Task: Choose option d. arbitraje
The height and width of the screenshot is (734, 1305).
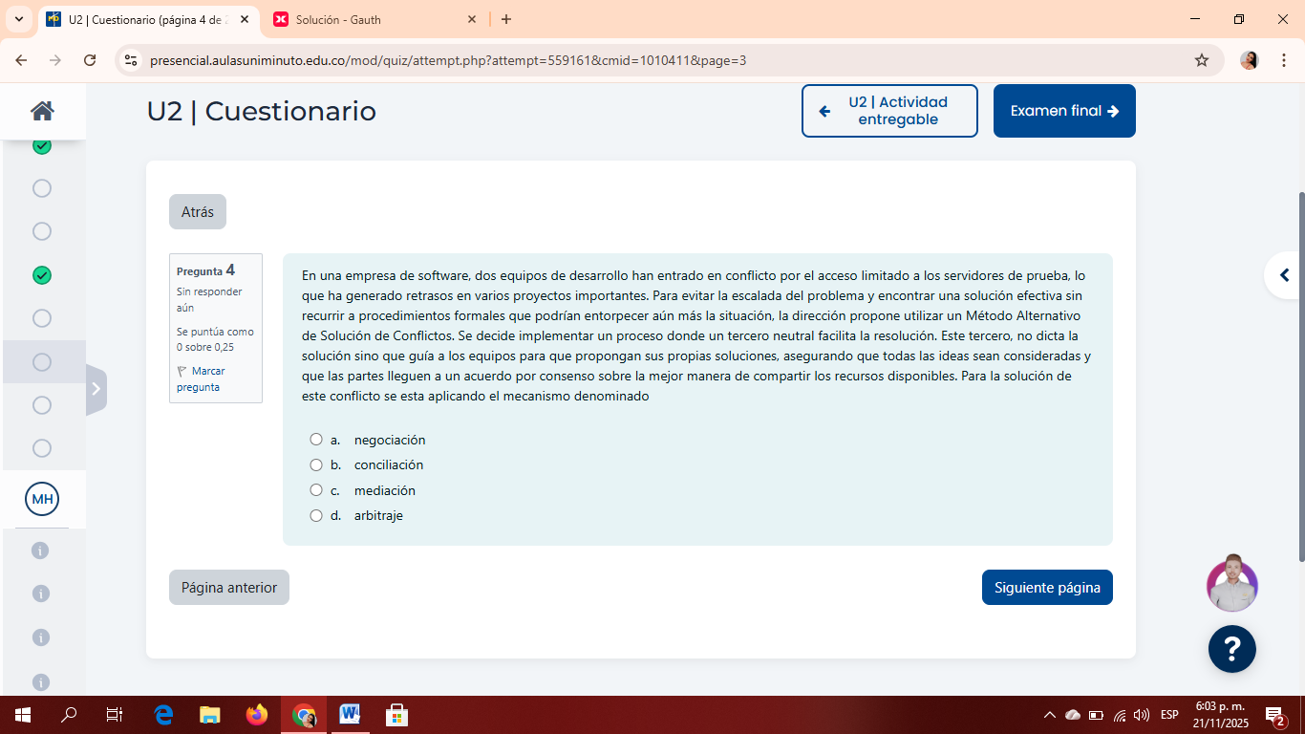Action: click(x=316, y=515)
